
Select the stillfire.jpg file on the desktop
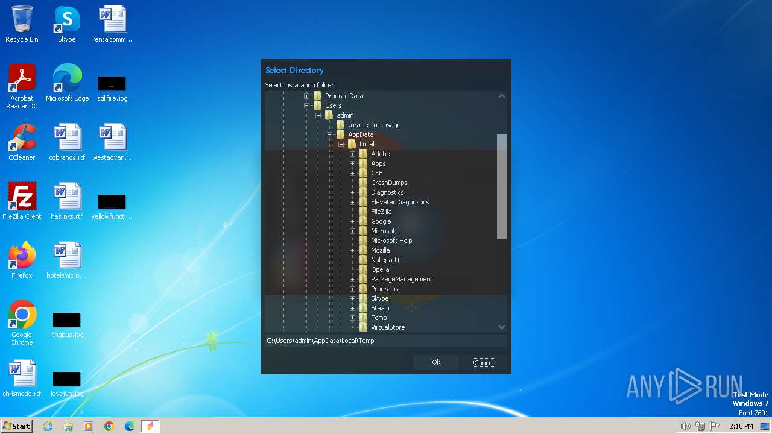pyautogui.click(x=112, y=88)
